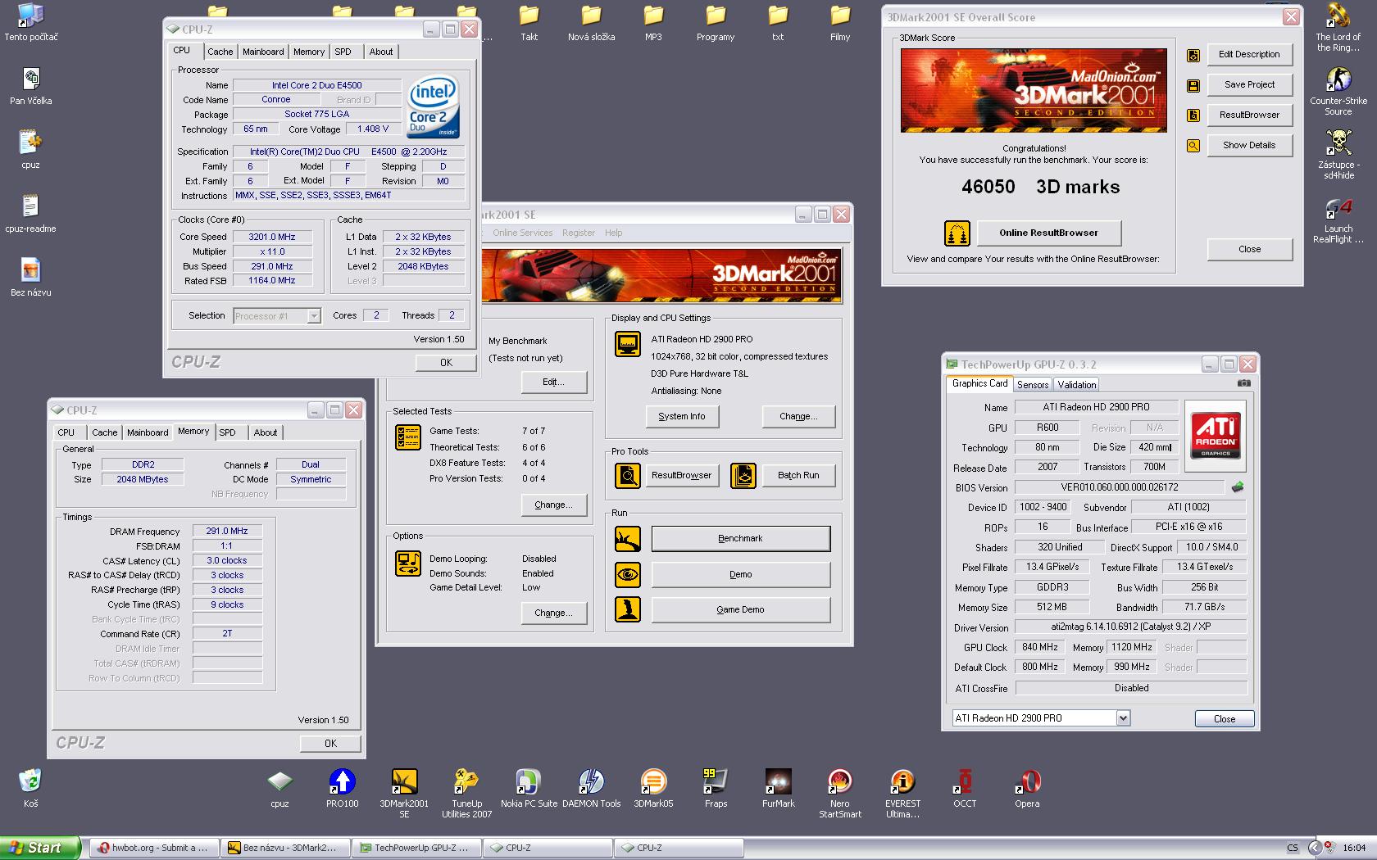Switch to Cache tab in top CPU-Z
Viewport: 1377px width, 860px height.
(x=220, y=52)
